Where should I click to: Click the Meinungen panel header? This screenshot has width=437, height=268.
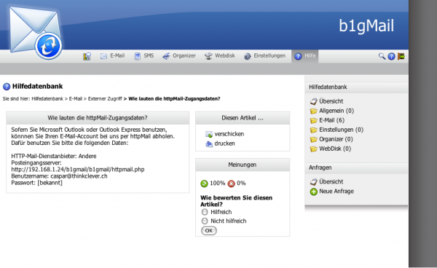tap(243, 165)
